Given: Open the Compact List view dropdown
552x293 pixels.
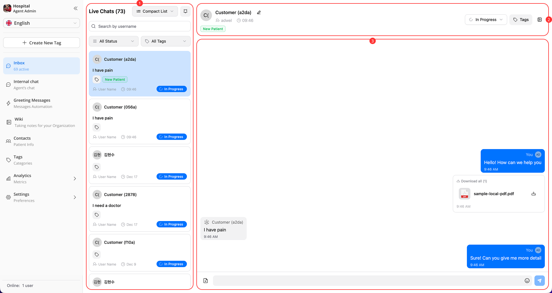Looking at the screenshot, I should 155,11.
